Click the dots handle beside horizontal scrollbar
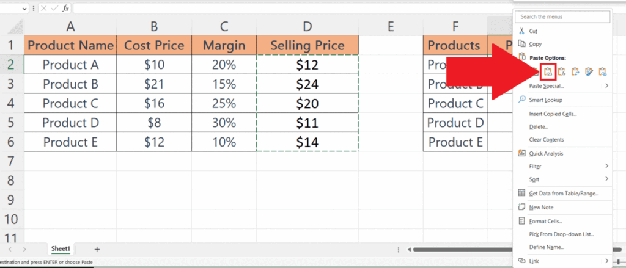 click(399, 250)
